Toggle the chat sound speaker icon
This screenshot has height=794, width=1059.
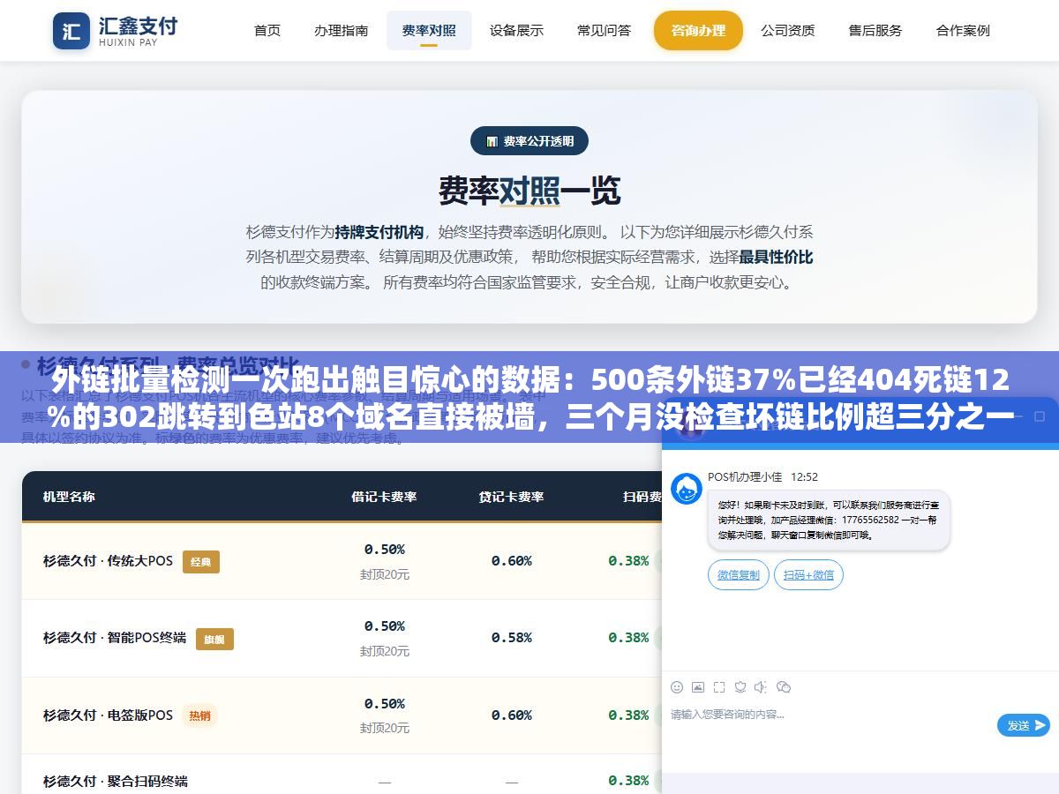point(762,687)
